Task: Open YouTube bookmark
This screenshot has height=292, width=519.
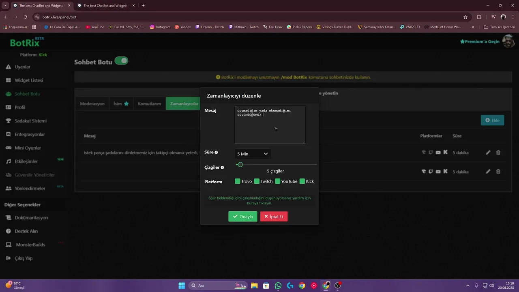Action: pos(95,27)
